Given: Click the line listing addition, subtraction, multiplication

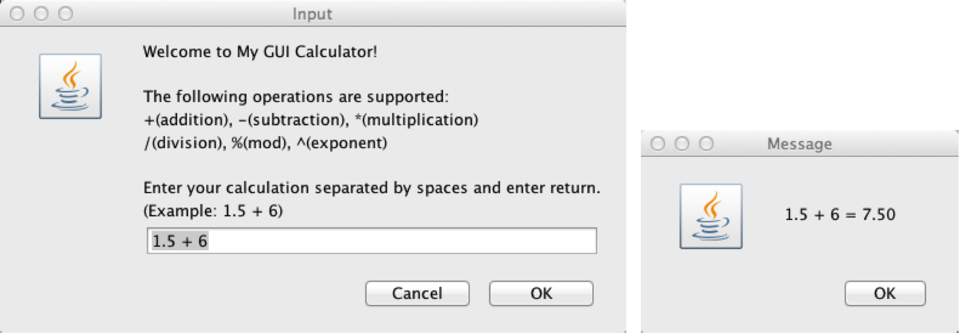Looking at the screenshot, I should pyautogui.click(x=311, y=120).
